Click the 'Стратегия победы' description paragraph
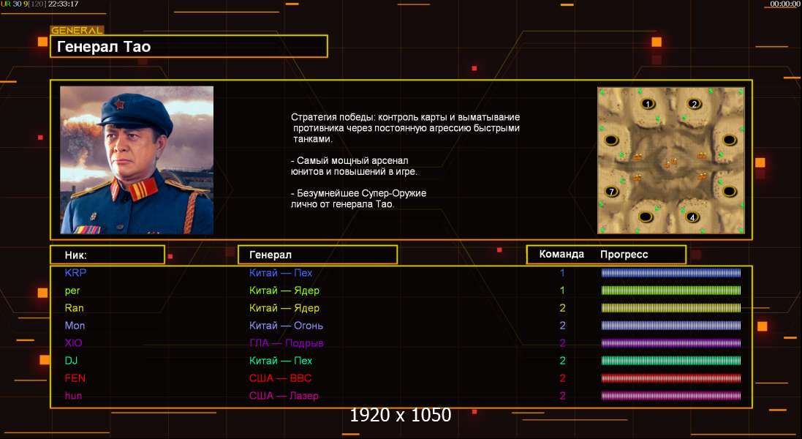802x439 pixels. (x=406, y=128)
